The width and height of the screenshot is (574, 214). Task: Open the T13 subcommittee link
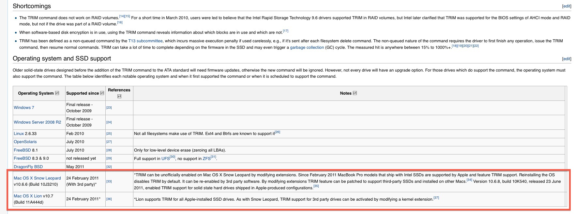tap(145, 41)
